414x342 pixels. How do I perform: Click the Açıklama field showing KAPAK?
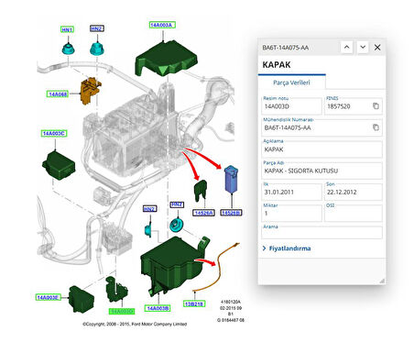pyautogui.click(x=321, y=149)
